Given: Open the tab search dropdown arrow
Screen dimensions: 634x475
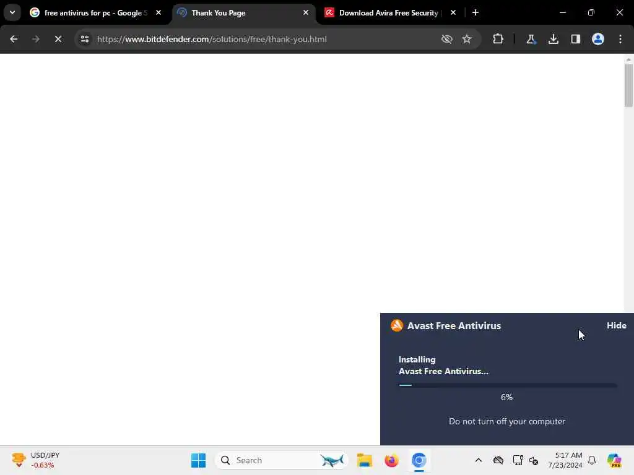Looking at the screenshot, I should pos(12,12).
